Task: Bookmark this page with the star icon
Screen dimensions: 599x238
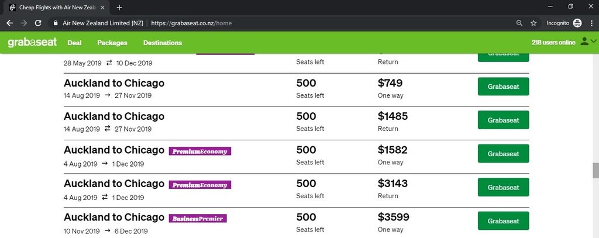Action: (x=533, y=23)
